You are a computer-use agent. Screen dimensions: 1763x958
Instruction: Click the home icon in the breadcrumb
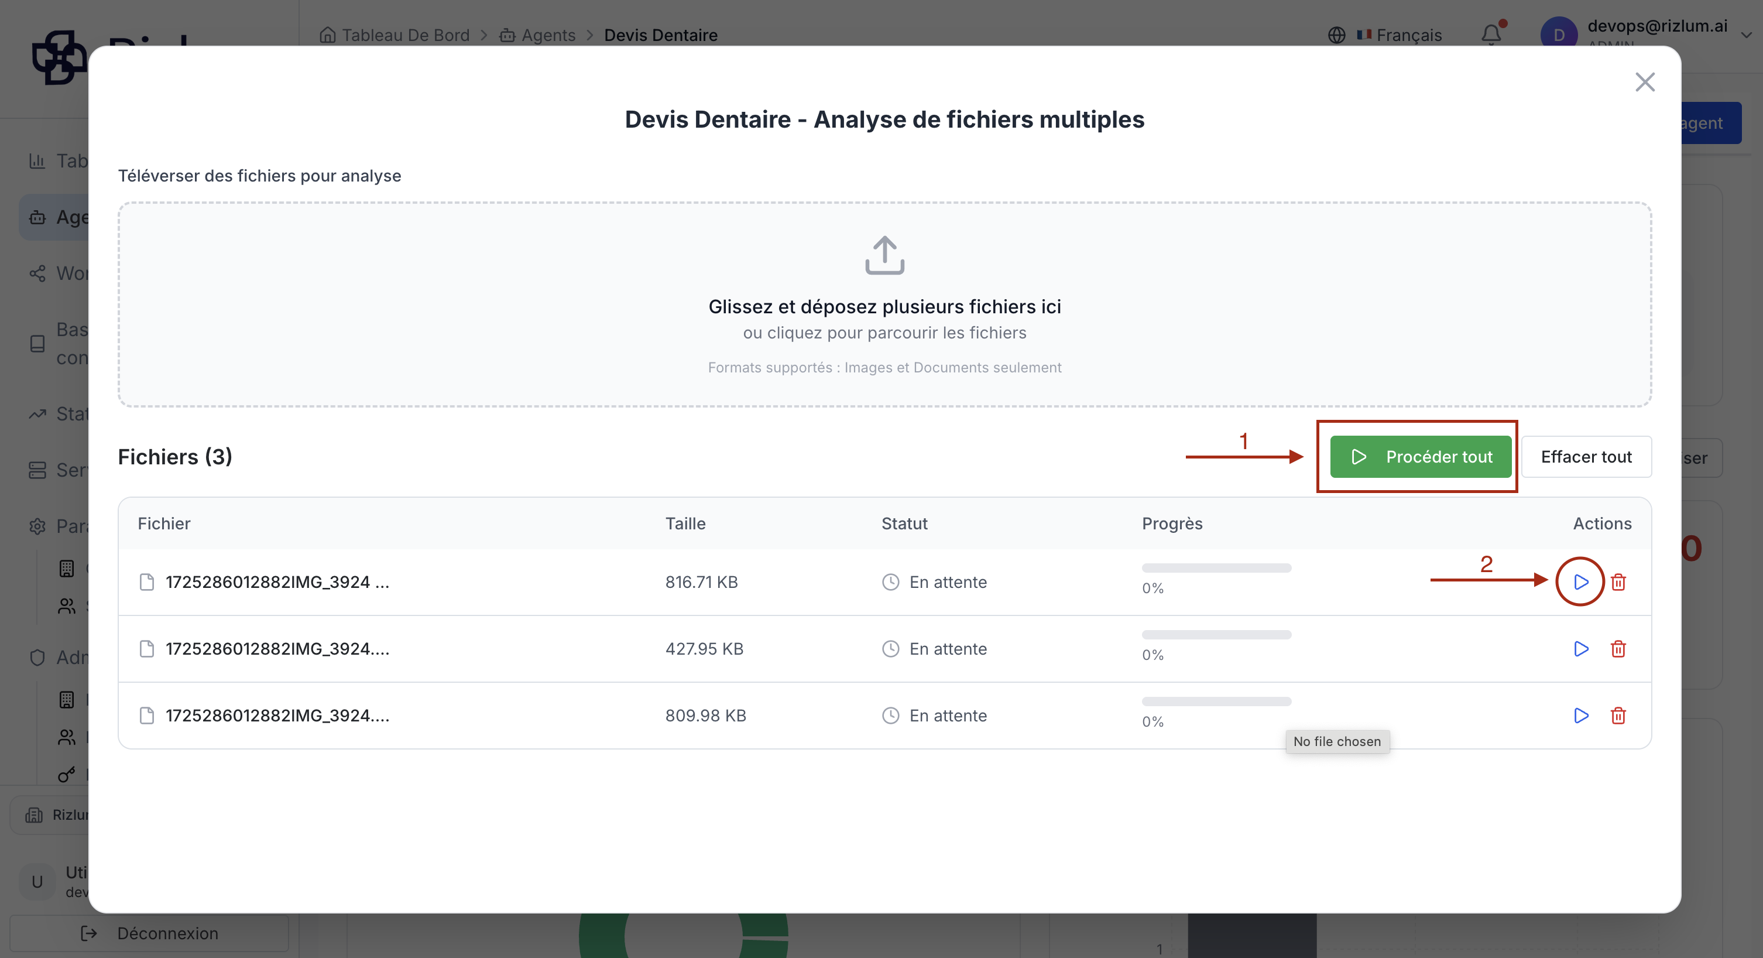click(x=328, y=35)
